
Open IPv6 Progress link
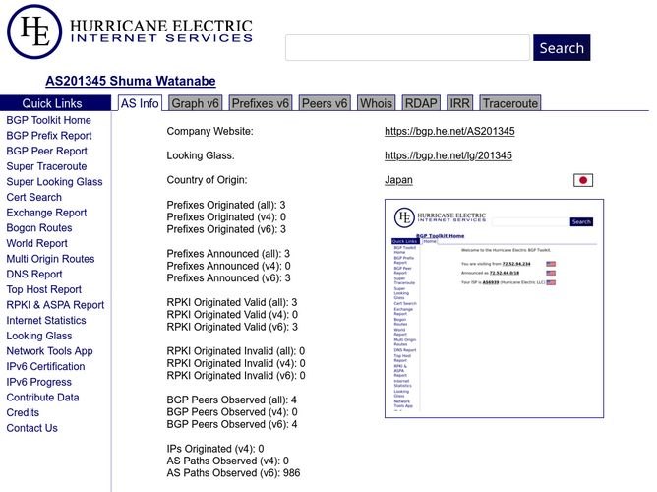pos(39,382)
